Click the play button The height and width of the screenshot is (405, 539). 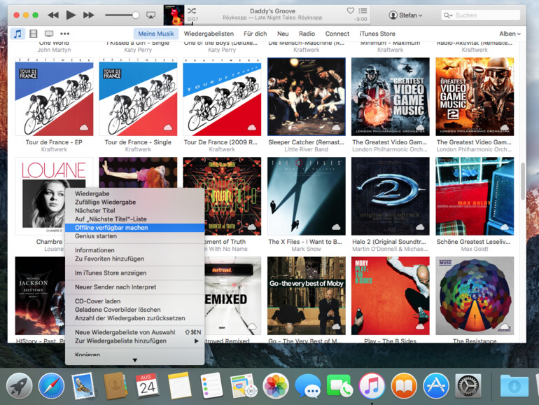coord(71,15)
